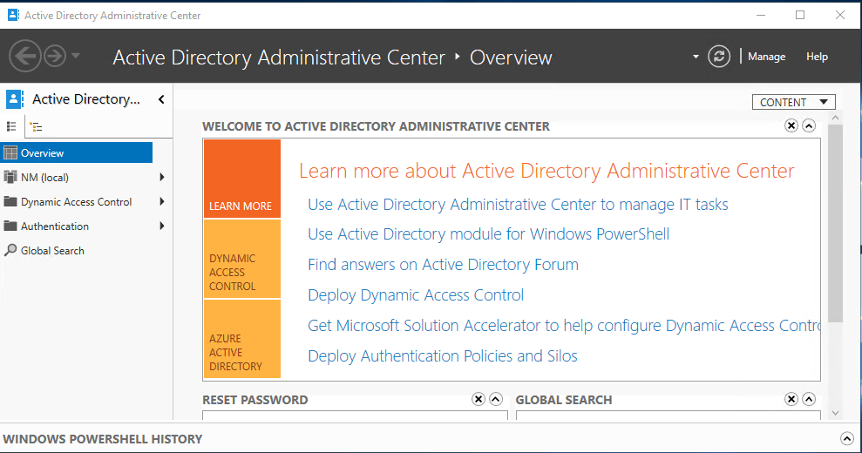Click the app icon in title bar

click(13, 15)
